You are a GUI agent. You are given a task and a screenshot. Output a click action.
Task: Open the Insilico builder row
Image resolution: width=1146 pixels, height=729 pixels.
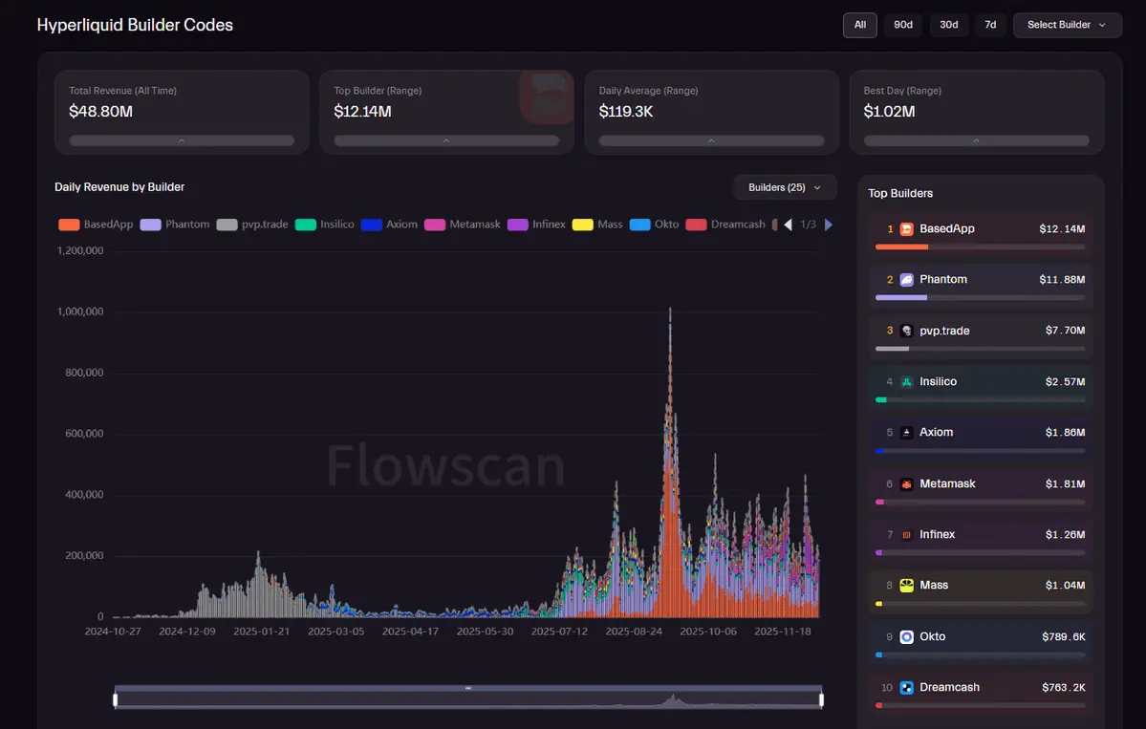[980, 389]
